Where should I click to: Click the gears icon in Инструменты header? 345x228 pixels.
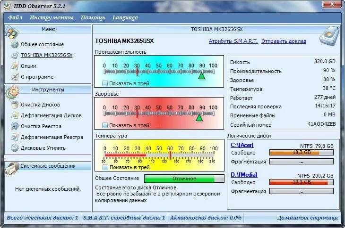coord(12,92)
